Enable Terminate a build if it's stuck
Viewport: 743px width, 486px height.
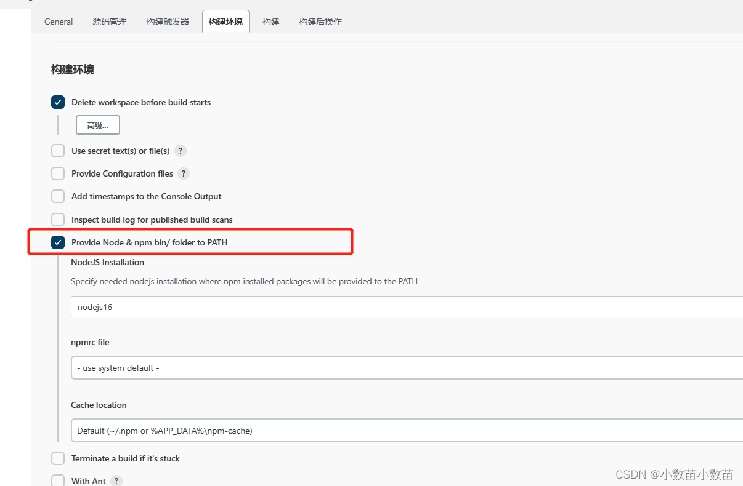[57, 458]
